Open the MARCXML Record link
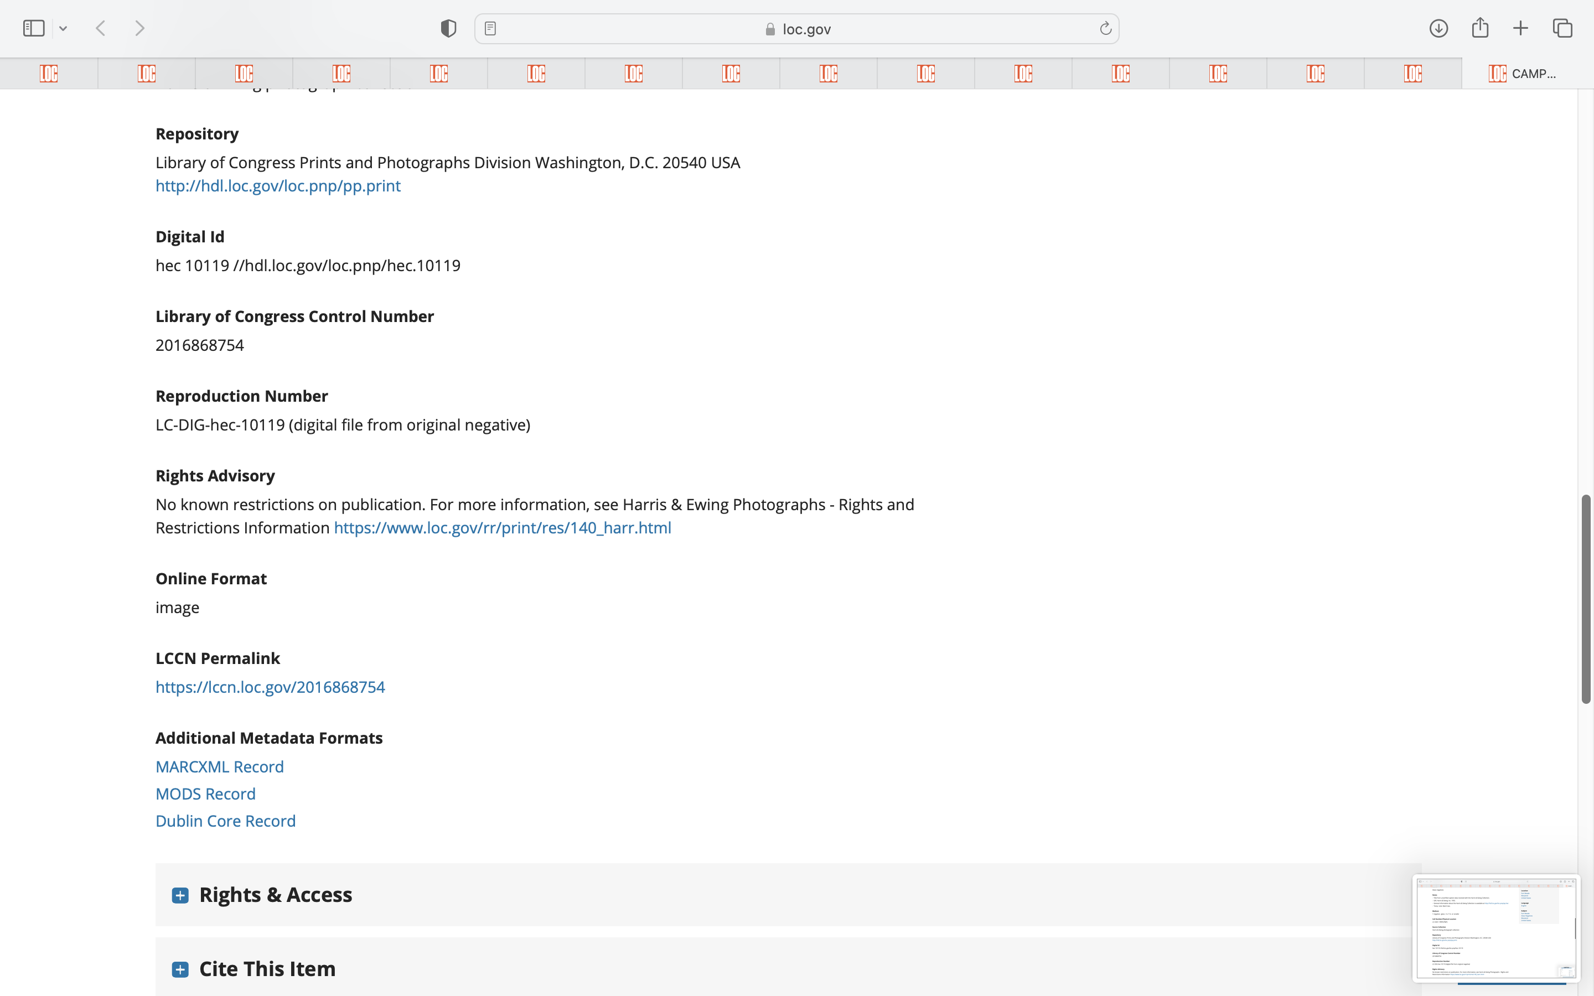The image size is (1594, 996). tap(219, 767)
